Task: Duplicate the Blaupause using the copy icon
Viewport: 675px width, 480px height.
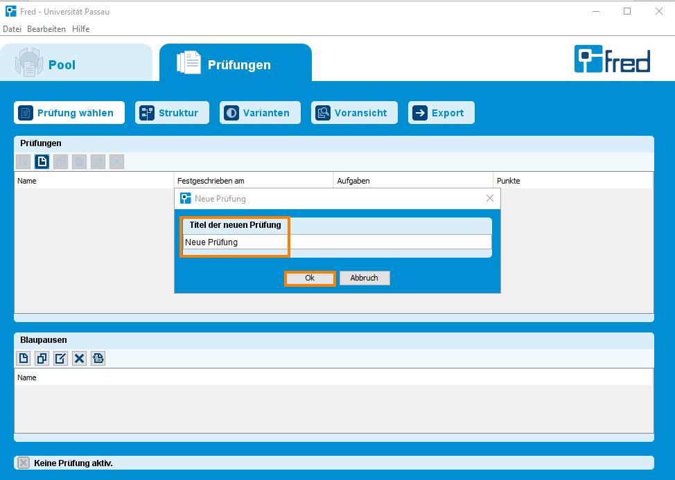Action: [42, 358]
